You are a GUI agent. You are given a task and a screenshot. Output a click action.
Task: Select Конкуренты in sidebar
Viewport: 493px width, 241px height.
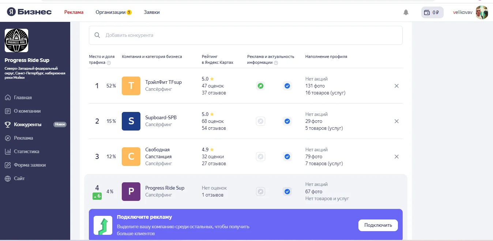coord(27,124)
